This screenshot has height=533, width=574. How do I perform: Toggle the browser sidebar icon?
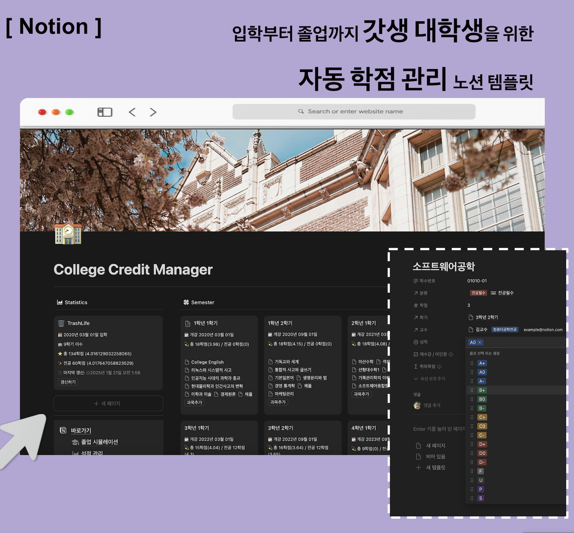point(105,112)
